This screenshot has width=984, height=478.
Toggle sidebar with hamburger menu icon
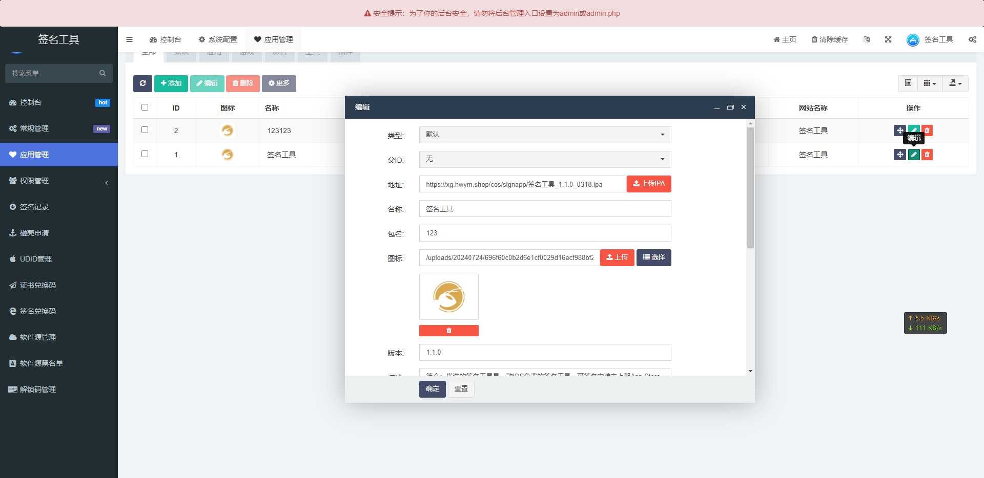[x=129, y=39]
